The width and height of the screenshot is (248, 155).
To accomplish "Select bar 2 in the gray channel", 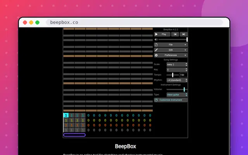I will click(x=72, y=130).
